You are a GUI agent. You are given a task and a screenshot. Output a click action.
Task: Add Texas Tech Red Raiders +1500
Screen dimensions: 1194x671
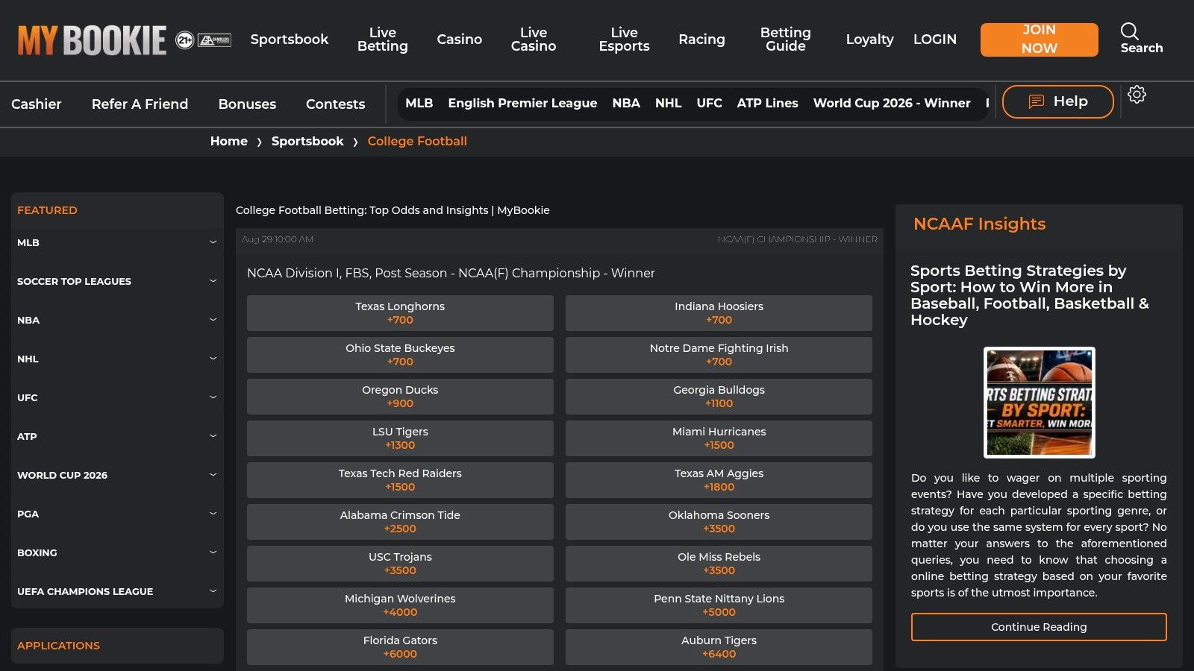[400, 480]
